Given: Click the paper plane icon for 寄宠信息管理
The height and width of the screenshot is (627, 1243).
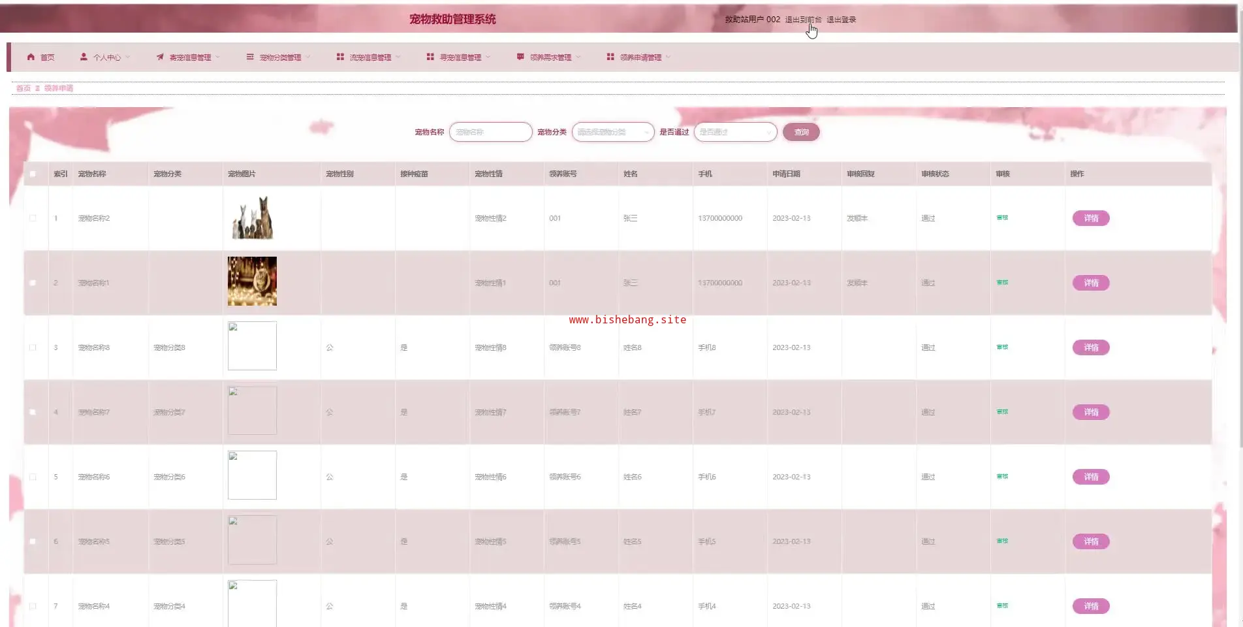Looking at the screenshot, I should pyautogui.click(x=160, y=57).
